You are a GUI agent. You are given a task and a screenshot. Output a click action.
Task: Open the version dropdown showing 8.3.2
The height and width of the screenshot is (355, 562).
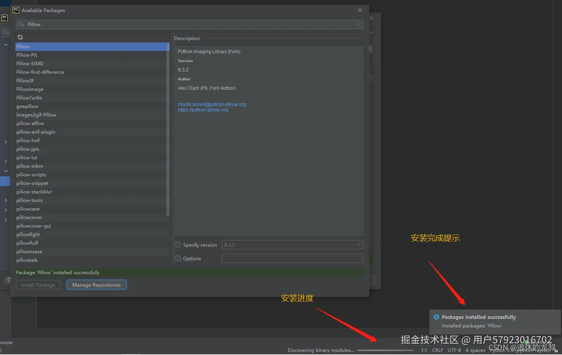point(292,245)
